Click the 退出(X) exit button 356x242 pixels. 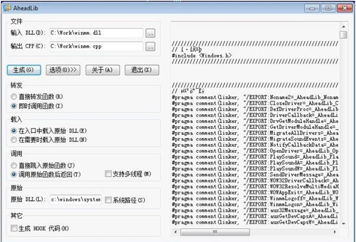coord(140,70)
